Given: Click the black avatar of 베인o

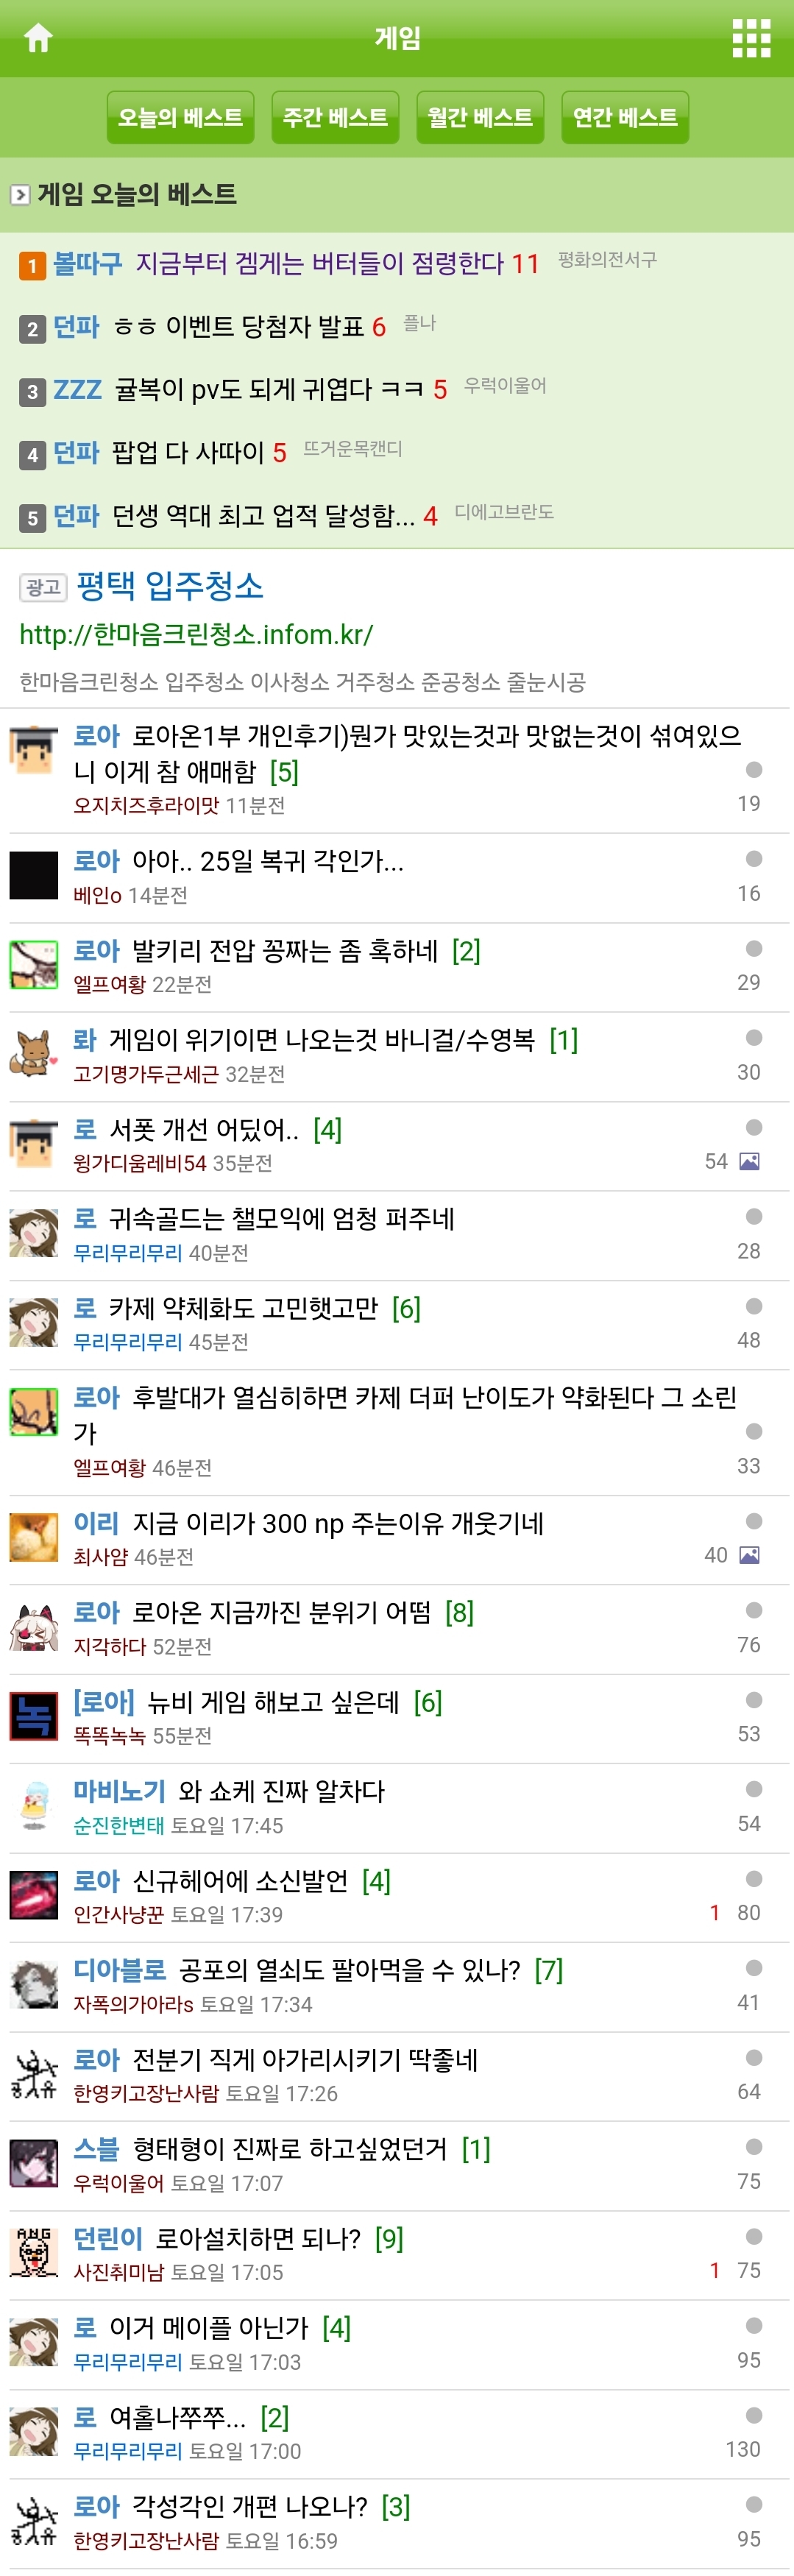Looking at the screenshot, I should click(x=34, y=875).
